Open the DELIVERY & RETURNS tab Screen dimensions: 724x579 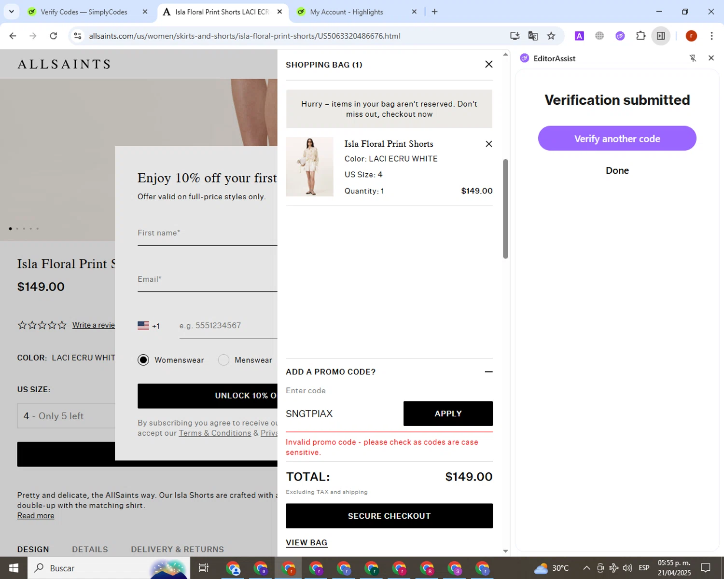coord(177,549)
